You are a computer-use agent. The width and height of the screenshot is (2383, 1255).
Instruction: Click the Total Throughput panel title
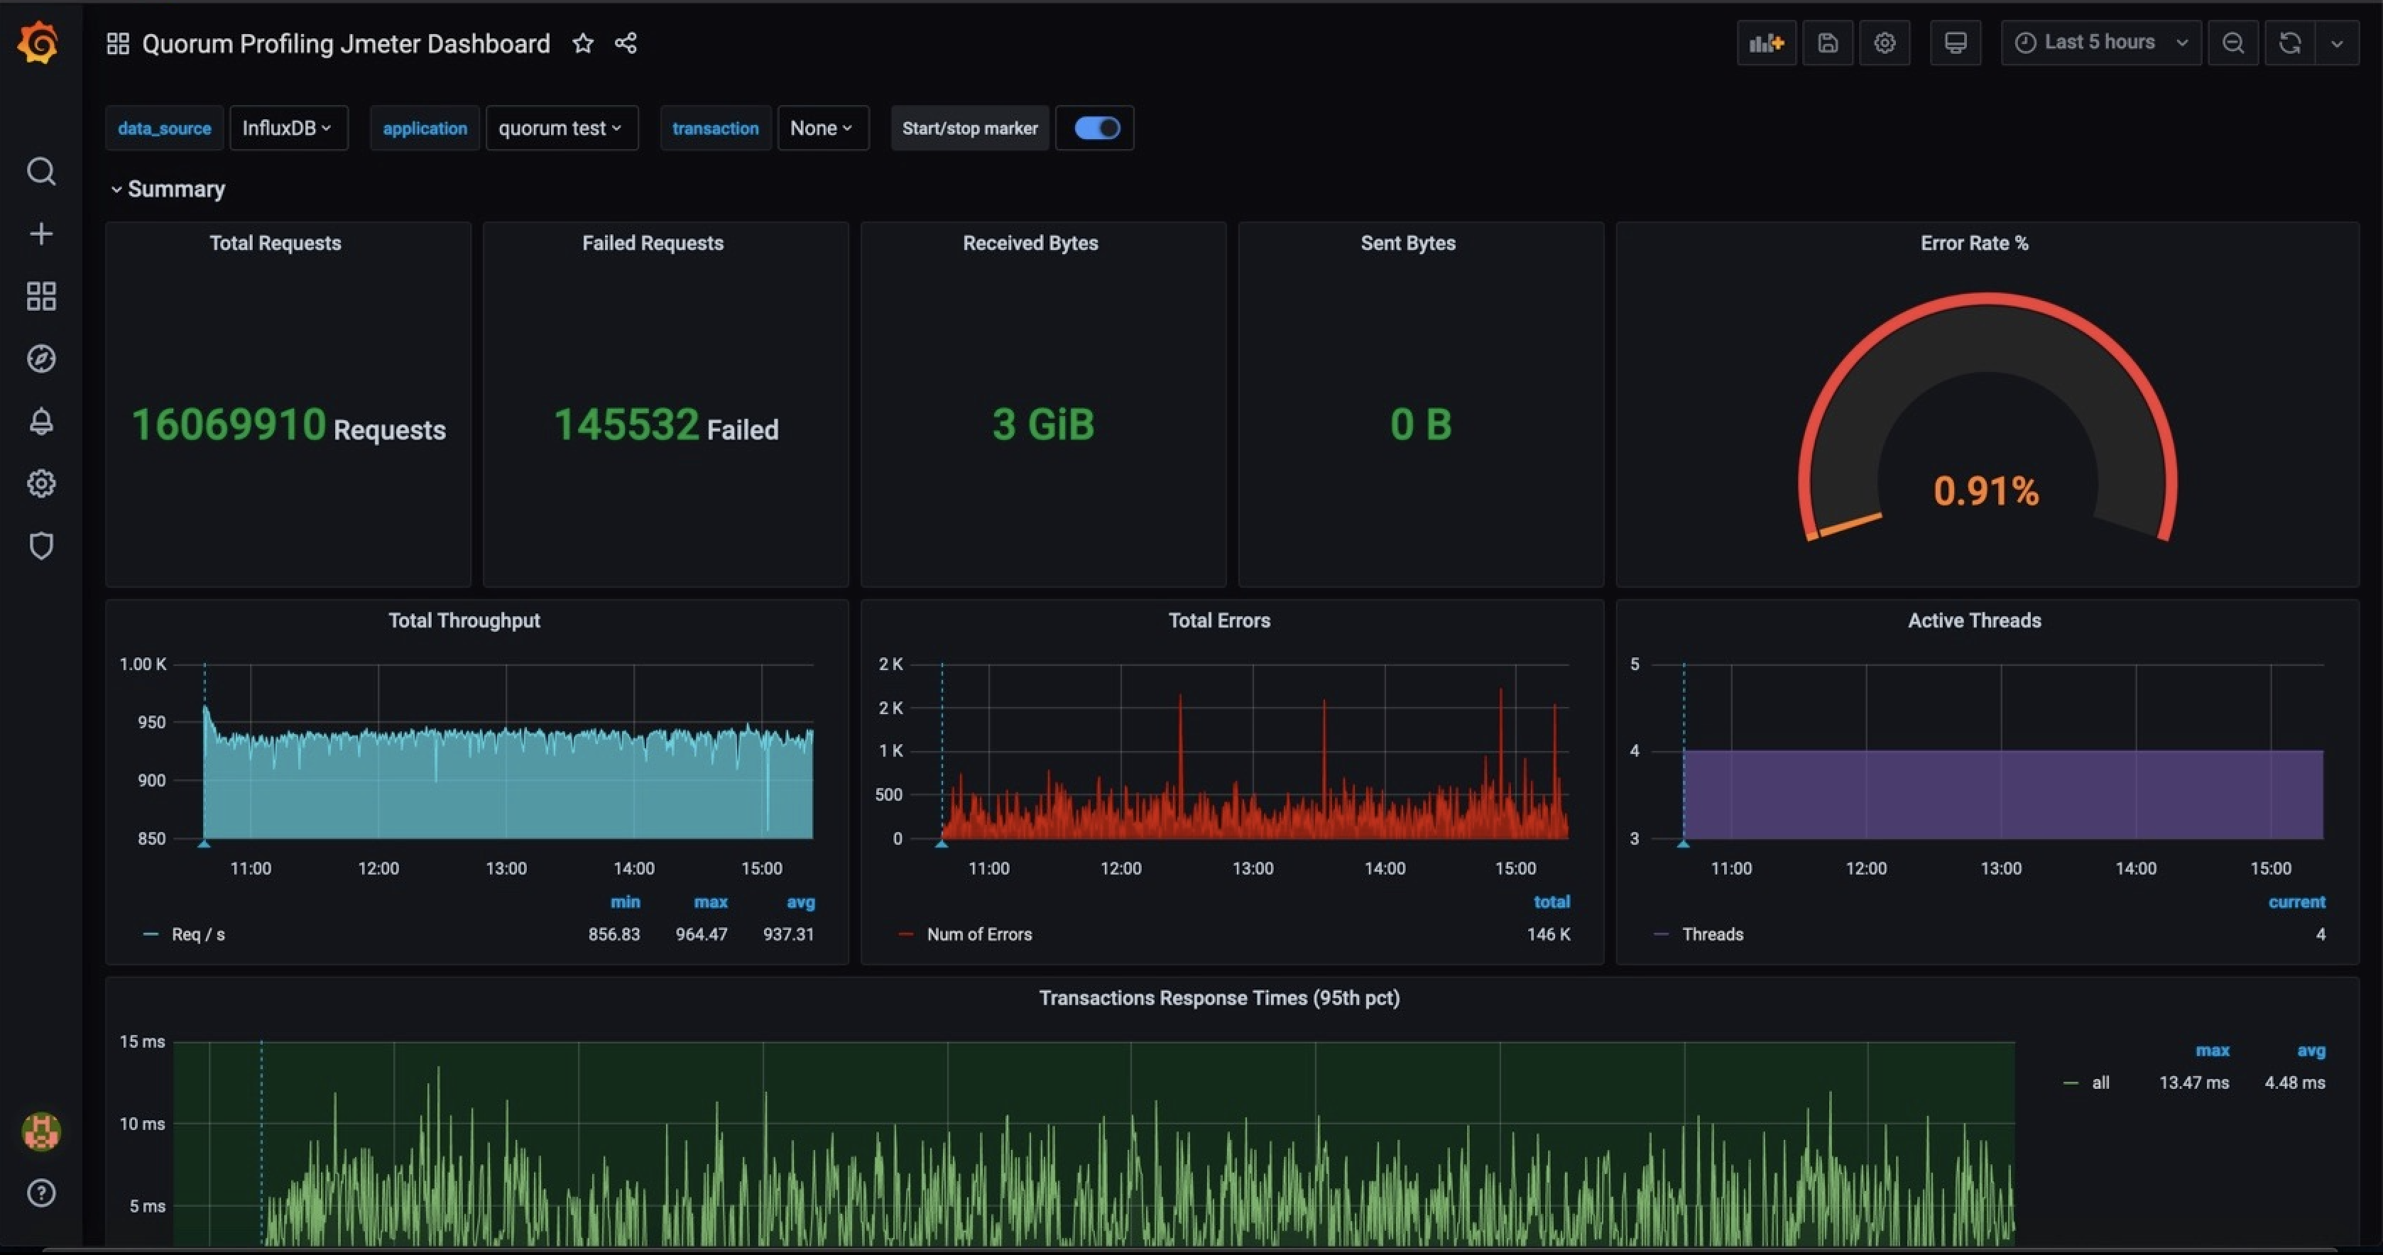(x=464, y=620)
